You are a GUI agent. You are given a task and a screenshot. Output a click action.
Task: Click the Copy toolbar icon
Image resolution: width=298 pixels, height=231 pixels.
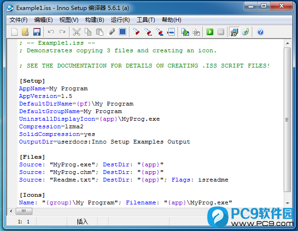[x=88, y=32]
